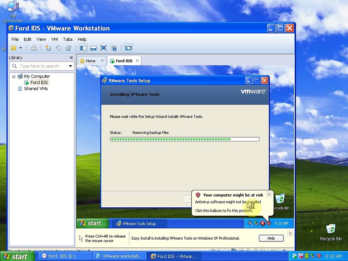Select My Computer in the library
The width and height of the screenshot is (348, 261).
coord(37,76)
